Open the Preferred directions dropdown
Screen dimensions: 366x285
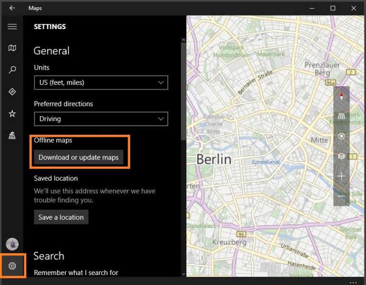tap(101, 119)
